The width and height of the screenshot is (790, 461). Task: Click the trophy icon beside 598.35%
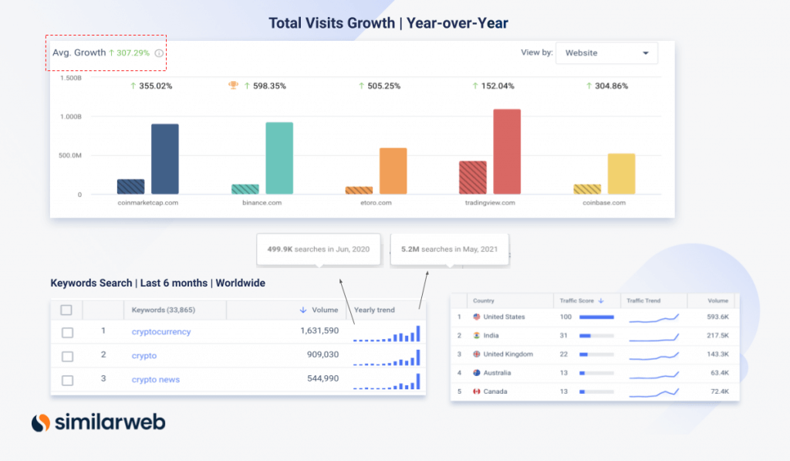tap(233, 86)
